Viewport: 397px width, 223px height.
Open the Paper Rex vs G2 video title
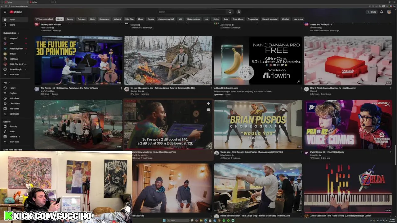[x=327, y=152]
